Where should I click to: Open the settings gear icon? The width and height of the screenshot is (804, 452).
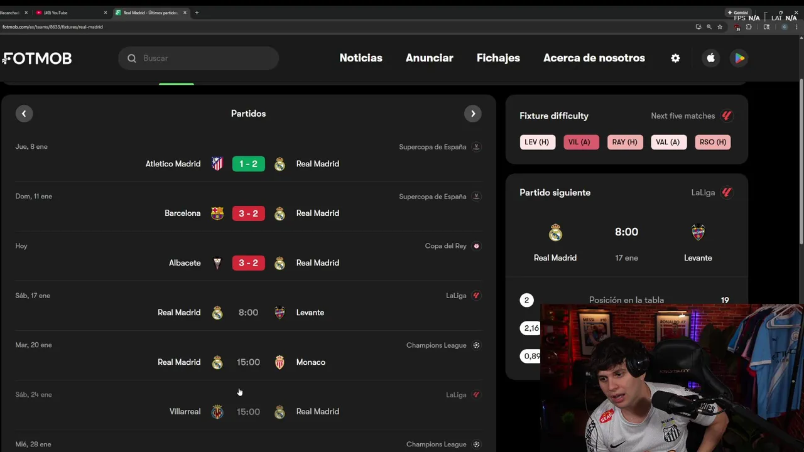point(675,58)
